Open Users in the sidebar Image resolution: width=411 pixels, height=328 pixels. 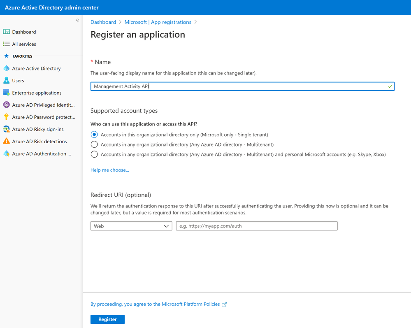pyautogui.click(x=18, y=81)
